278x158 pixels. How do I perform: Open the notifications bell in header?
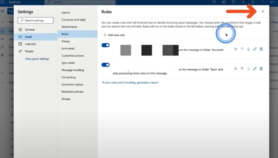[243, 2]
